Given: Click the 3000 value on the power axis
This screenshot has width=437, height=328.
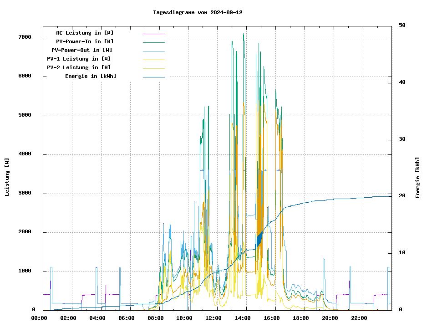Looking at the screenshot, I should [x=25, y=193].
